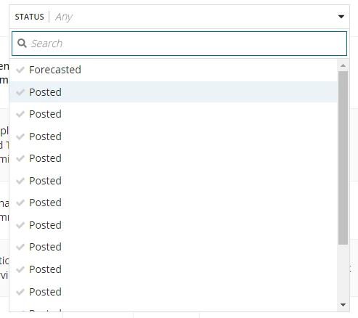The image size is (358, 318).
Task: Click the vertical scrollbar thumb
Action: (x=343, y=158)
